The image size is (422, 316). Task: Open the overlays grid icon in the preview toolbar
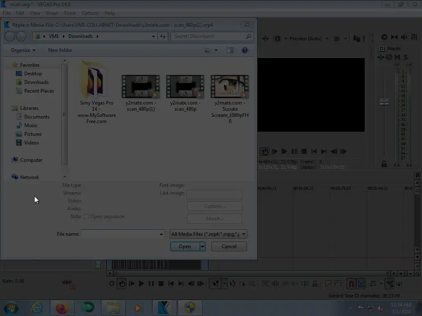coord(337,39)
